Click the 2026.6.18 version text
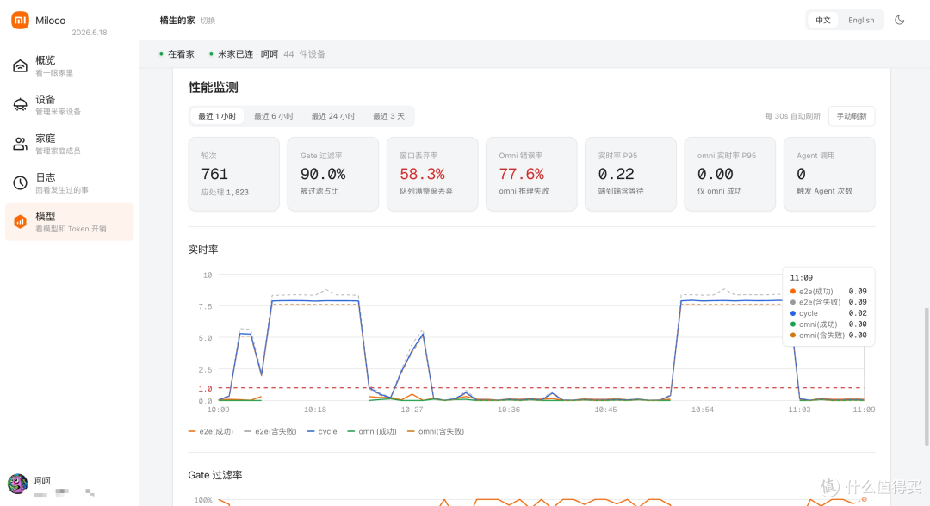 90,33
